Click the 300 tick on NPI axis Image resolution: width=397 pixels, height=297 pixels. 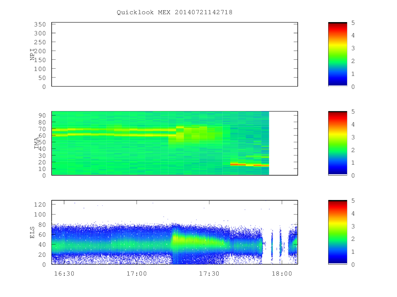pyautogui.click(x=40, y=33)
